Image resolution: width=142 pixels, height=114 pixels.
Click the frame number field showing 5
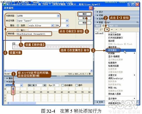(39, 85)
